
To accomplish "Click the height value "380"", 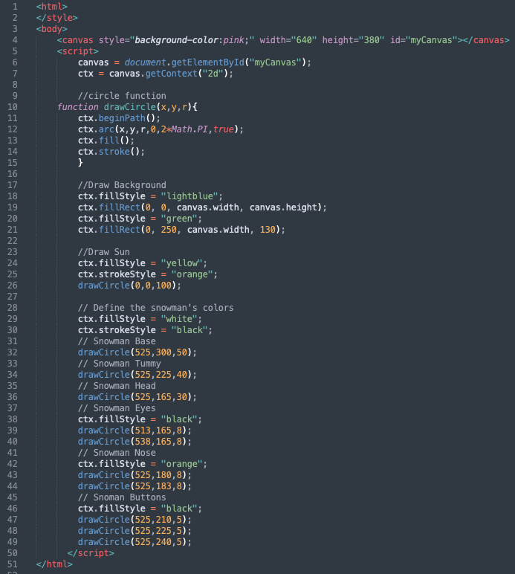I will (x=372, y=40).
